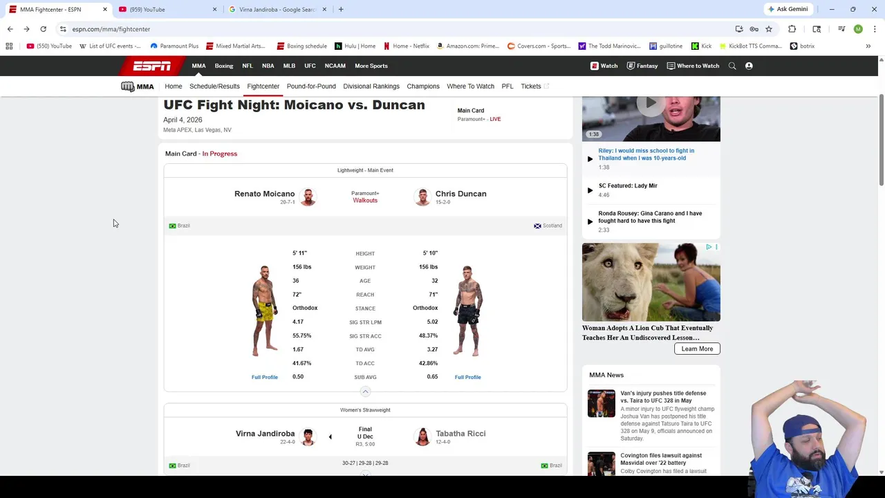The image size is (885, 498).
Task: Open the ESPN Where to Watch link
Action: [693, 66]
